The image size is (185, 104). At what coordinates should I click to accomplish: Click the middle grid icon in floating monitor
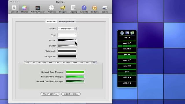click(x=127, y=33)
